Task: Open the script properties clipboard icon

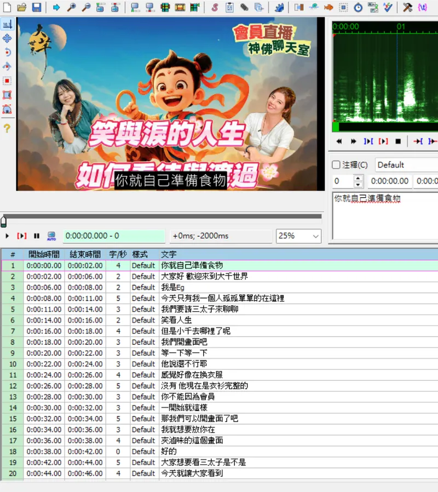Action: click(229, 7)
